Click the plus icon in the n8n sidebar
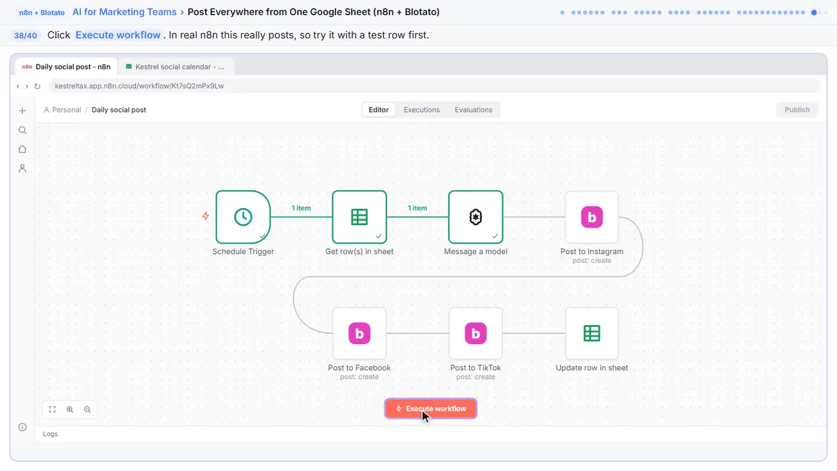The image size is (837, 471). click(x=22, y=111)
